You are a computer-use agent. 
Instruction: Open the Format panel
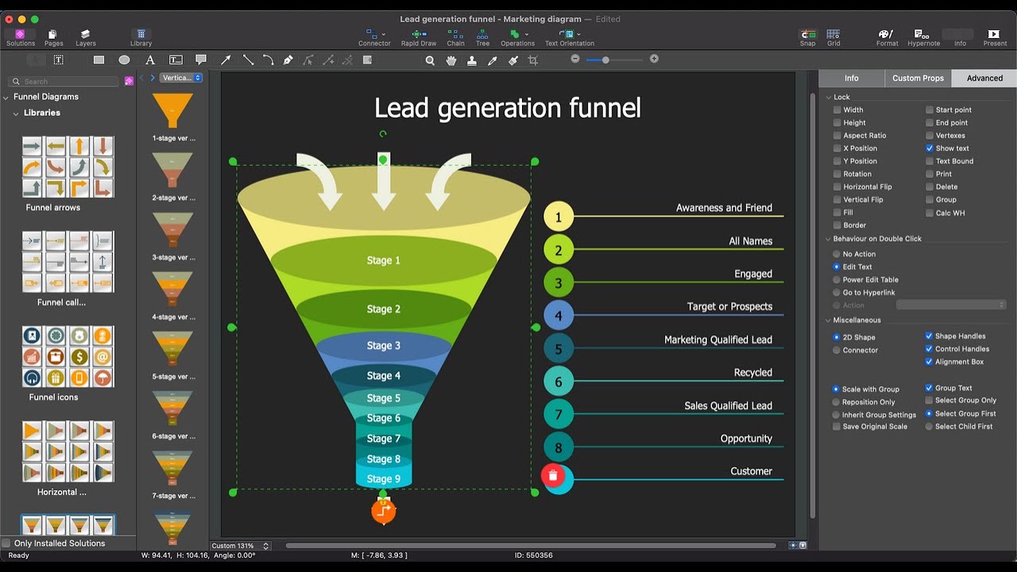pyautogui.click(x=887, y=37)
